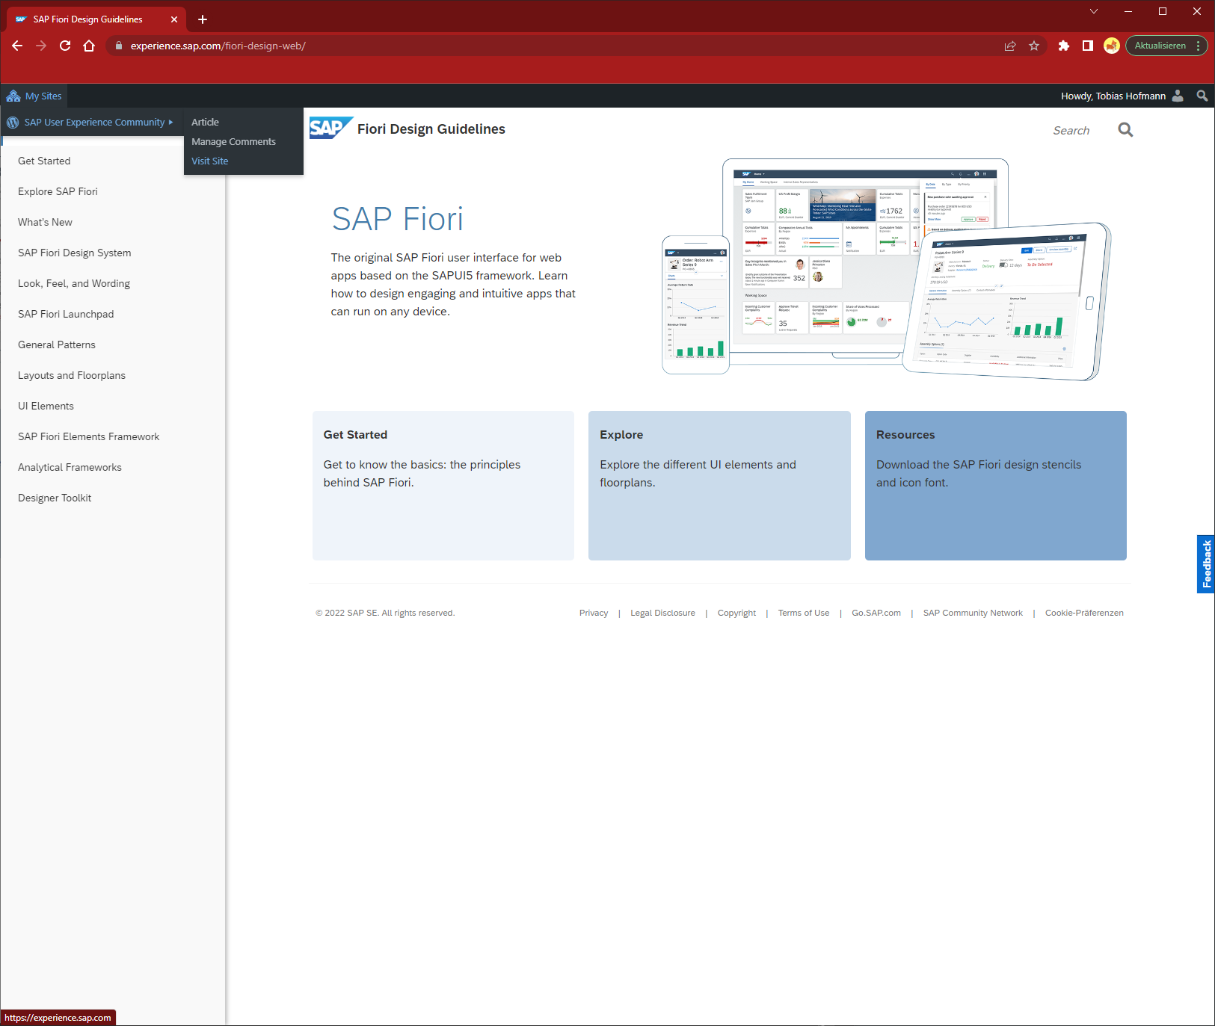1215x1026 pixels.
Task: Click the Terms of Use link
Action: [804, 613]
